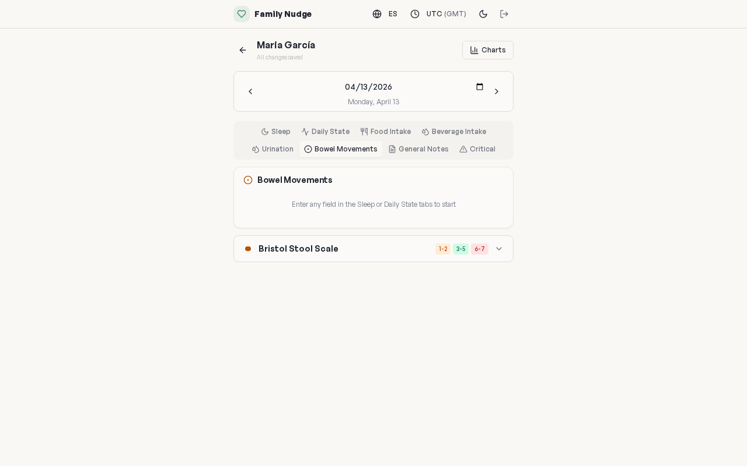Go to the previous day
747x466 pixels.
[250, 91]
